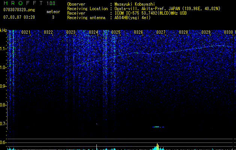
Task: Click the 0.7 kHz axis label
Action: click(3, 124)
